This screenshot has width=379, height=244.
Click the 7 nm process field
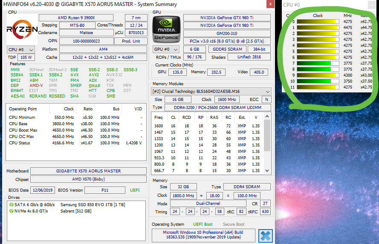(x=136, y=17)
